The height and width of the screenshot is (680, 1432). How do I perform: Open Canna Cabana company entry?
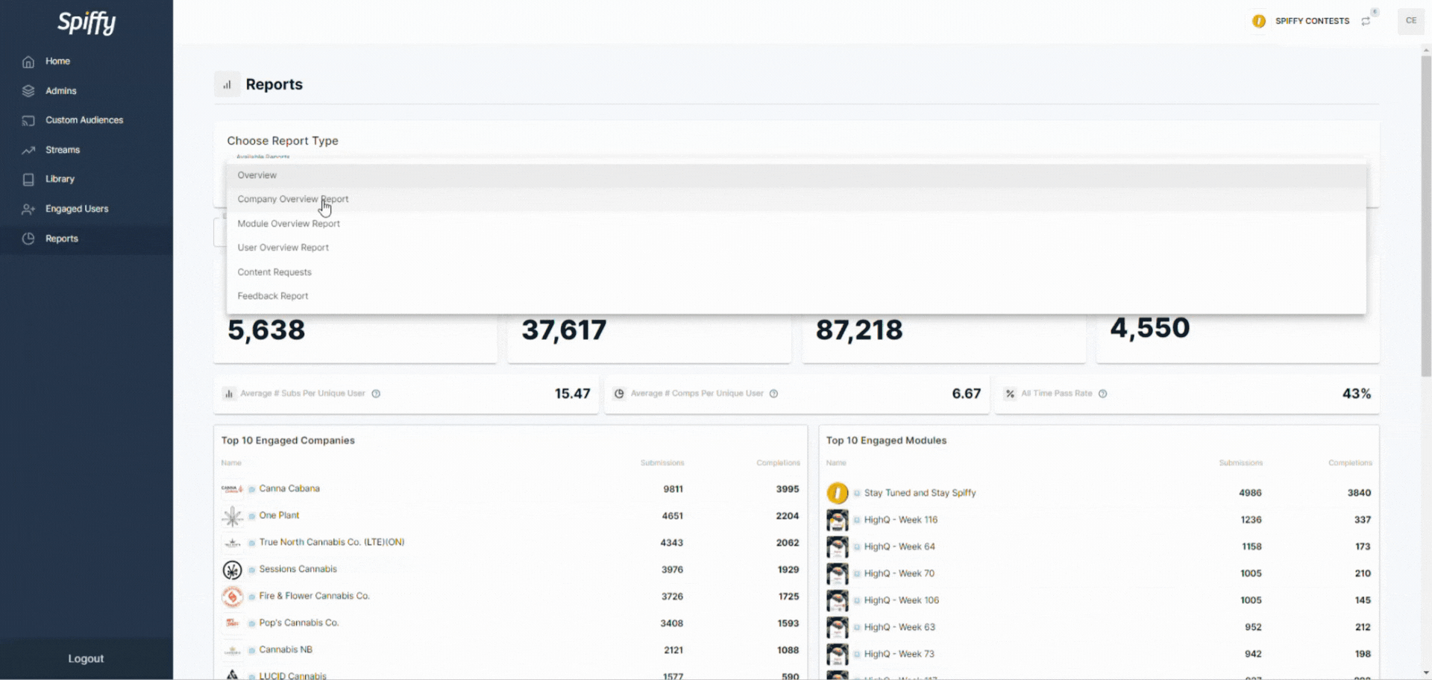coord(289,488)
